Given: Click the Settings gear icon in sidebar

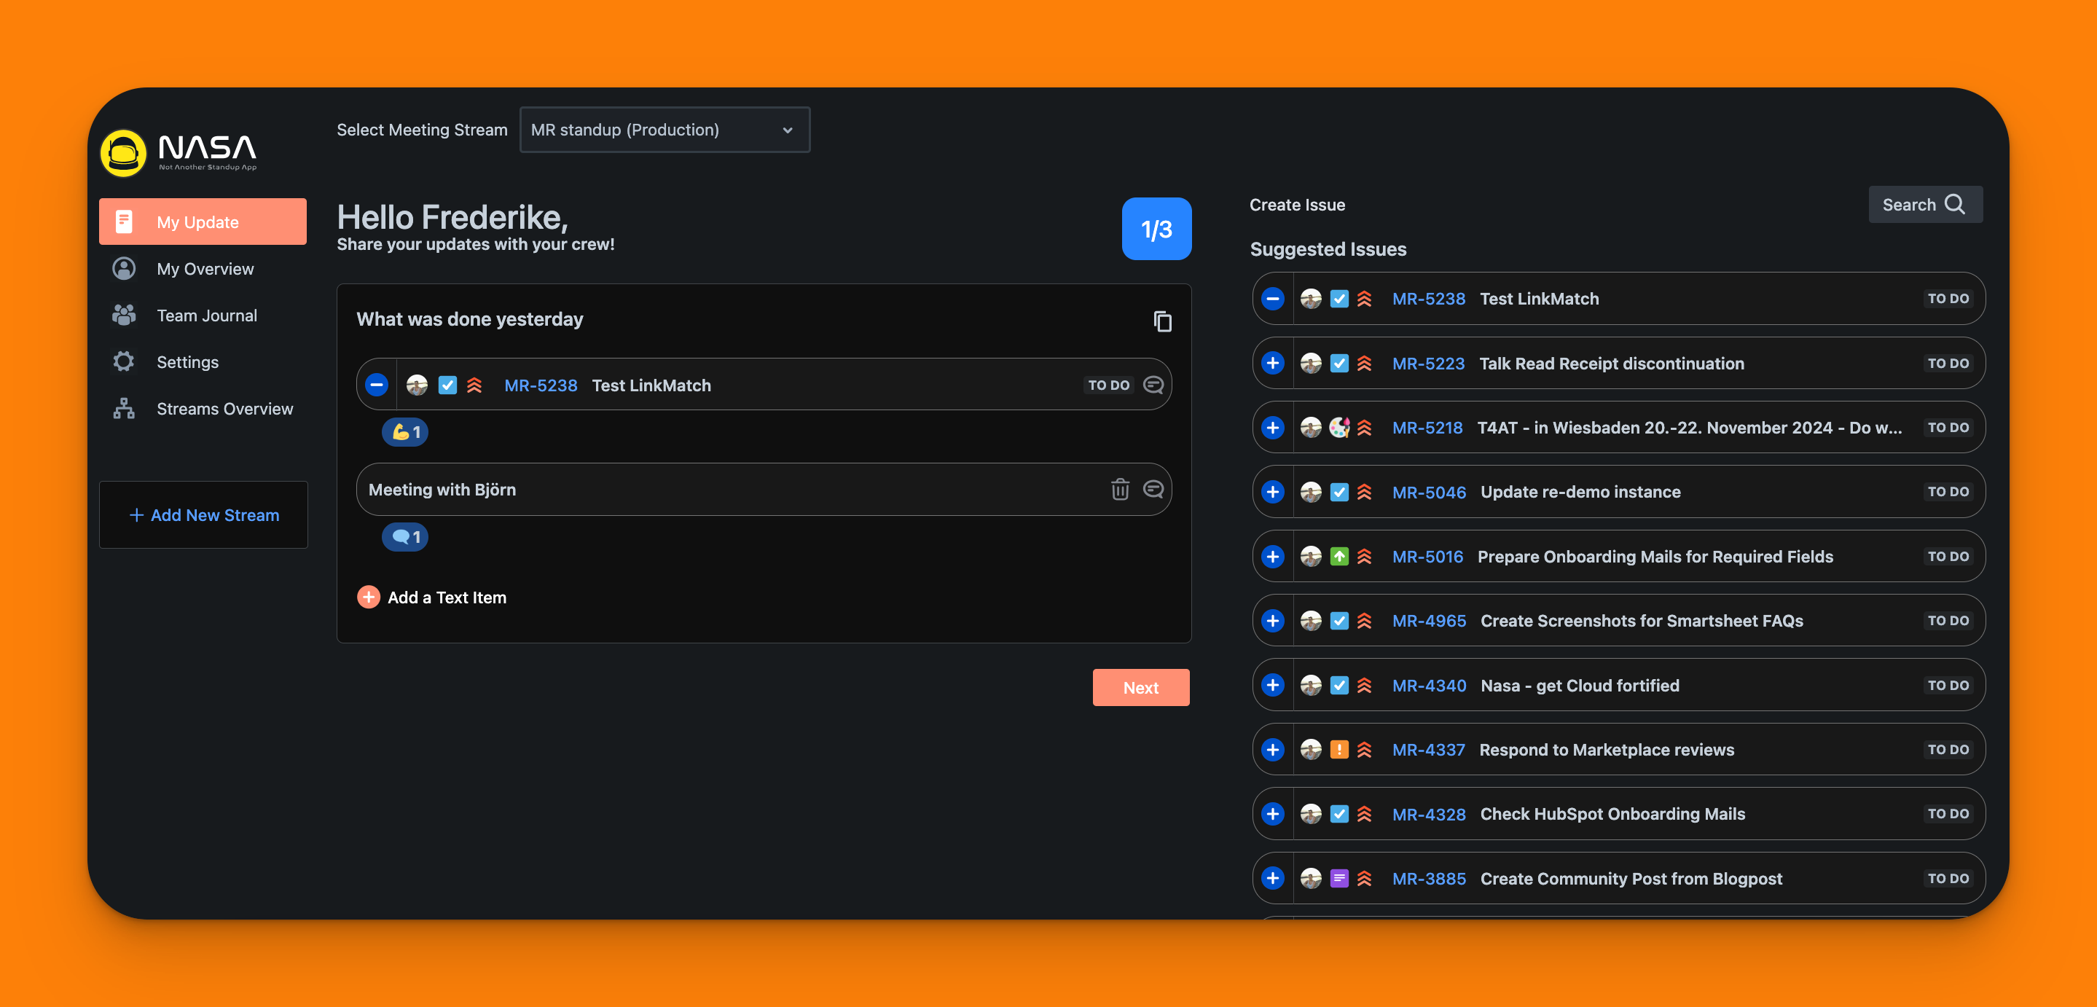Looking at the screenshot, I should click(x=124, y=361).
